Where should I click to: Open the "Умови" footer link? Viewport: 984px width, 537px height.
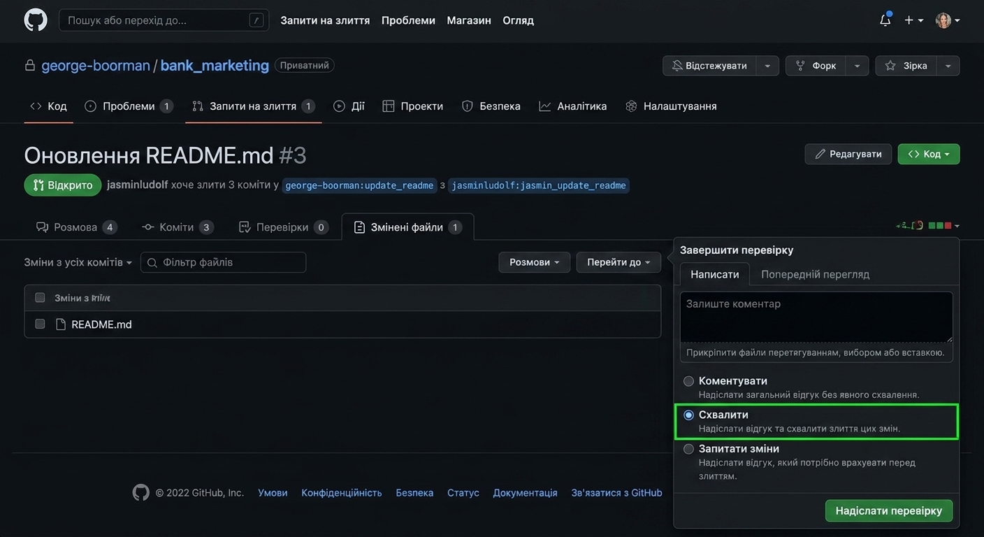click(x=273, y=493)
